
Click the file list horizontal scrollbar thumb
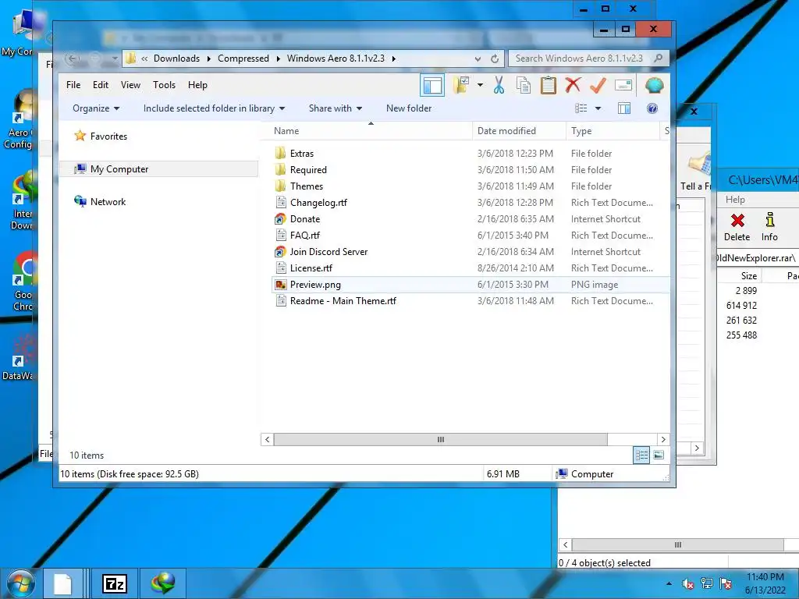(441, 439)
